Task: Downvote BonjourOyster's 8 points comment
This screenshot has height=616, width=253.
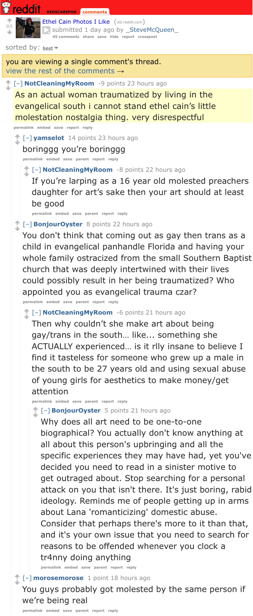Action: (17, 229)
